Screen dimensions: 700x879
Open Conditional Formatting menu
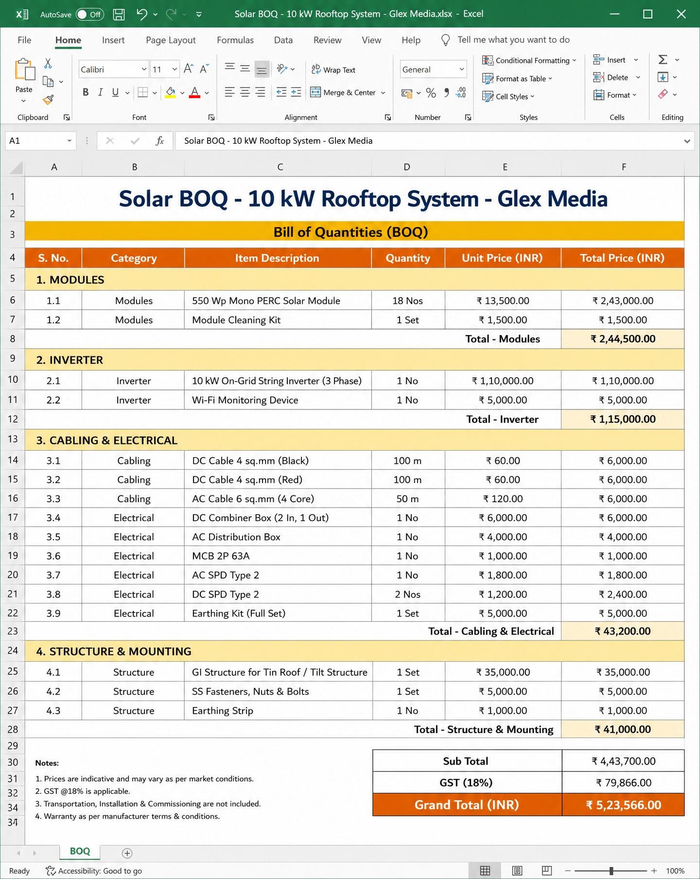[x=529, y=60]
